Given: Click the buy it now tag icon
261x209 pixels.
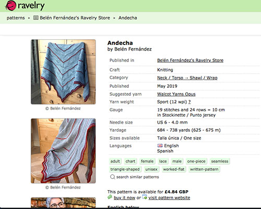Looking at the screenshot, I should [110, 197].
